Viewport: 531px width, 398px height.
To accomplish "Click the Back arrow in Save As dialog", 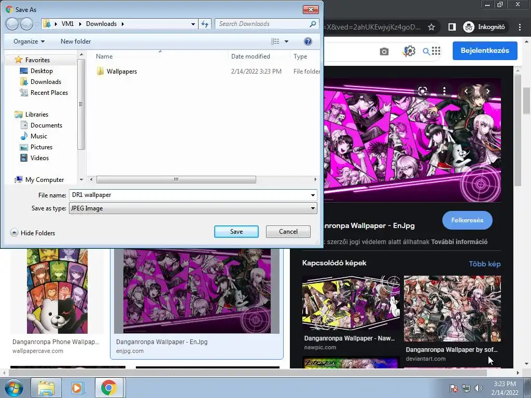I will (12, 24).
